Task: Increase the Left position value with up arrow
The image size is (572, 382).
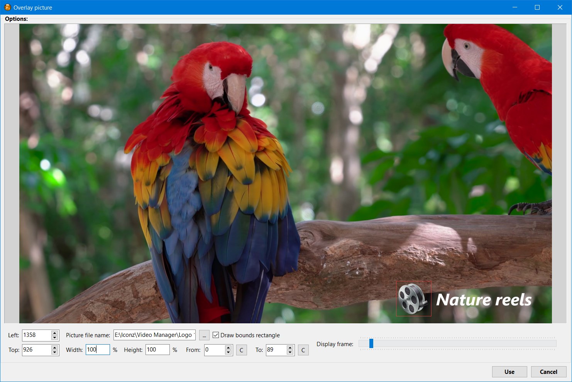Action: [x=55, y=333]
